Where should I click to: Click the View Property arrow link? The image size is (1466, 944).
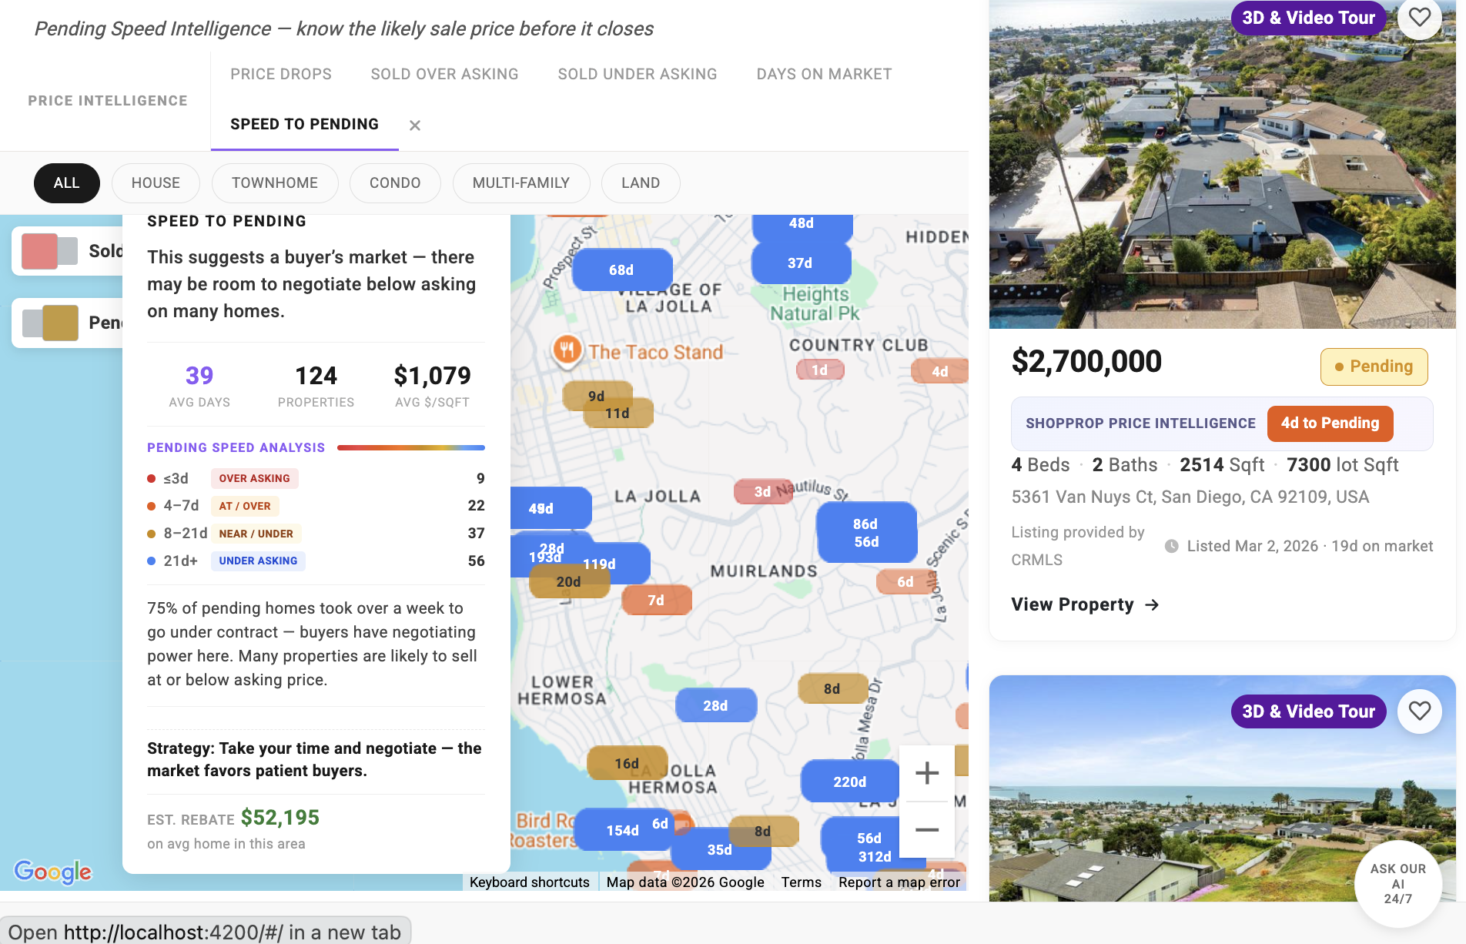[1085, 604]
